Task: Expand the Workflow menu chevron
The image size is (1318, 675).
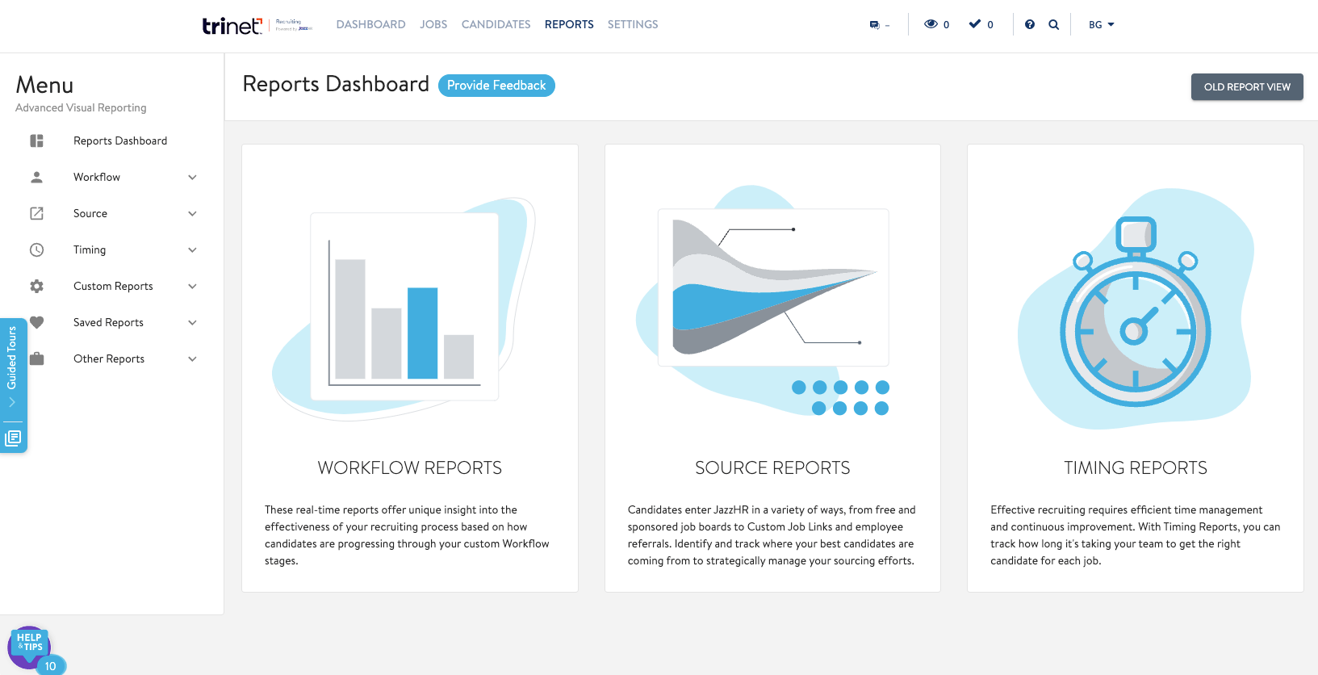Action: pyautogui.click(x=192, y=177)
